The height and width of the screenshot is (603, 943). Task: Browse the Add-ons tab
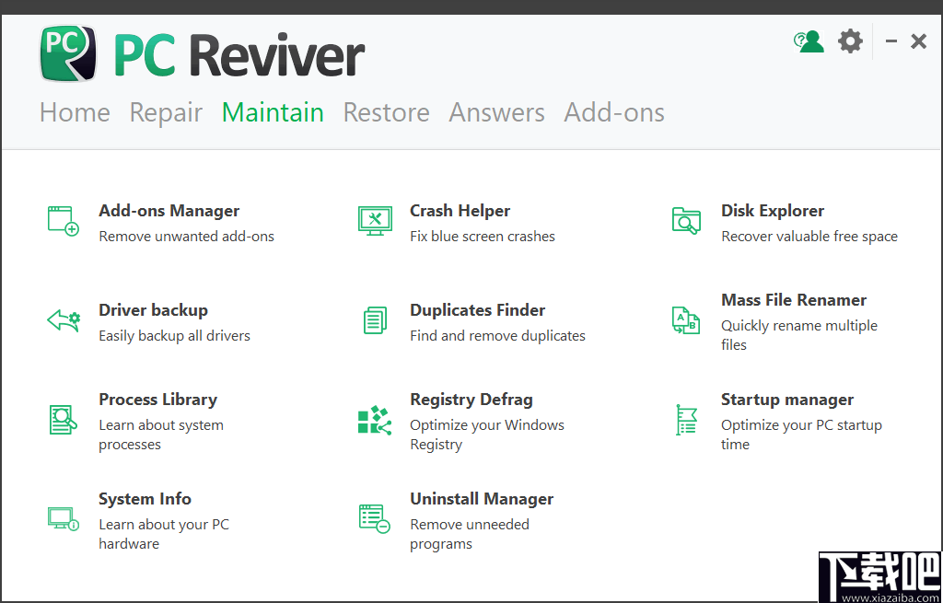pyautogui.click(x=613, y=112)
